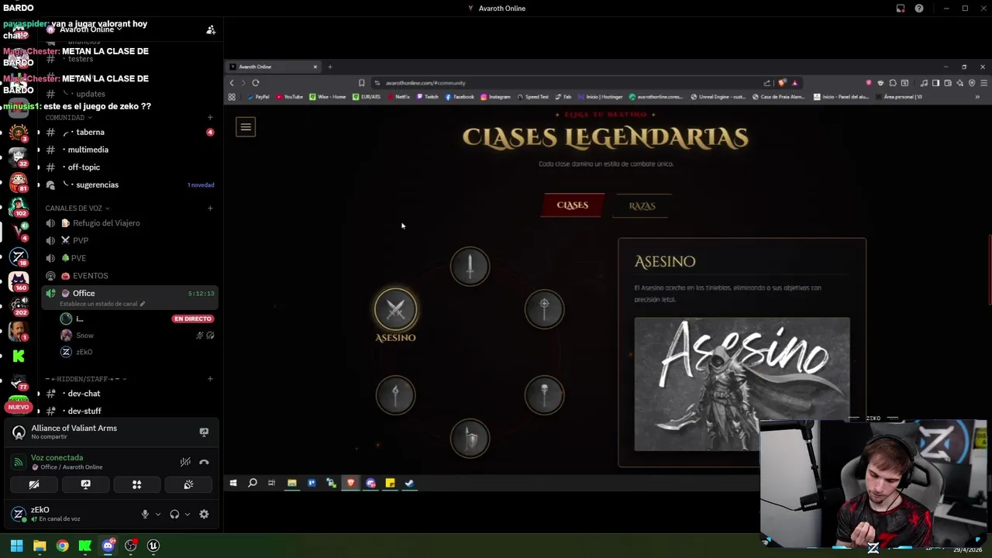
Task: Add a channel to CANALES DE VOZ
Action: pos(210,208)
